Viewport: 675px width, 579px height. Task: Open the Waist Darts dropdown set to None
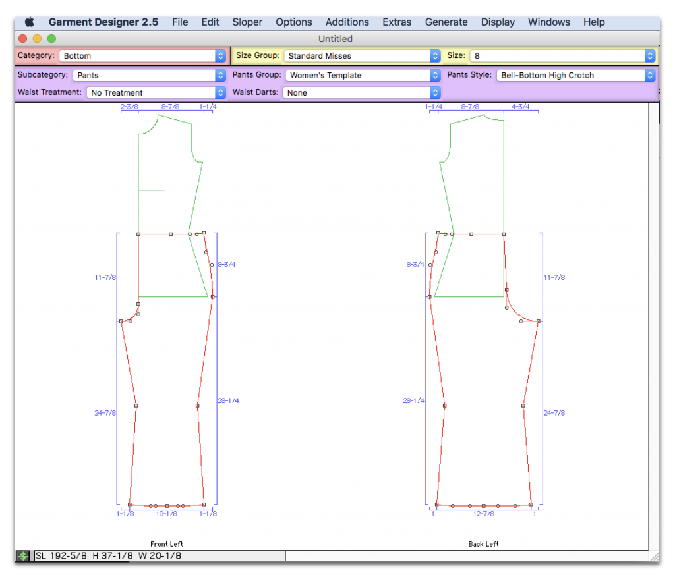(362, 92)
